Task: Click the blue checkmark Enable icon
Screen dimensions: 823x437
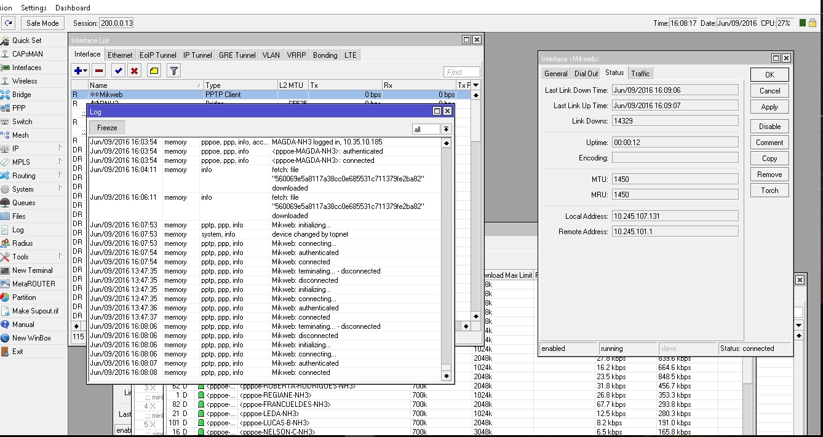Action: click(119, 71)
